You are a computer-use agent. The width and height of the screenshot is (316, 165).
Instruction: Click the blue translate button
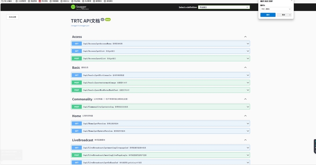tap(268, 15)
